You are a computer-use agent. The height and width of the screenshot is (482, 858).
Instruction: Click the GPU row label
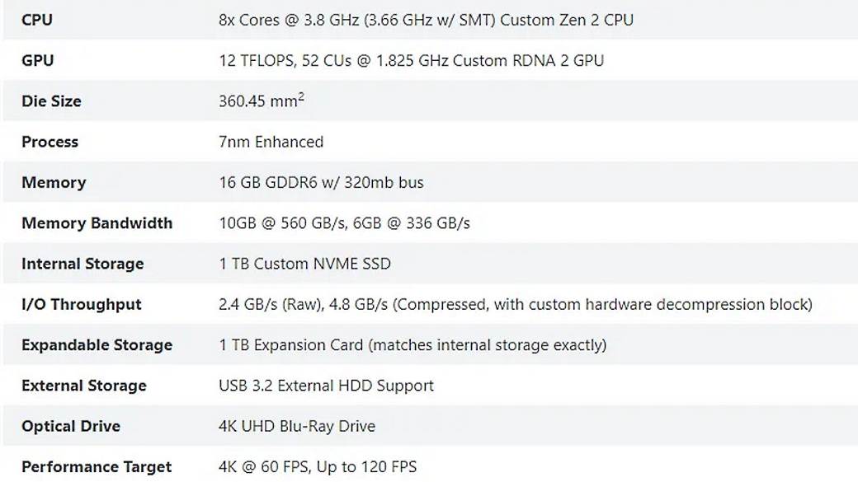pos(37,60)
